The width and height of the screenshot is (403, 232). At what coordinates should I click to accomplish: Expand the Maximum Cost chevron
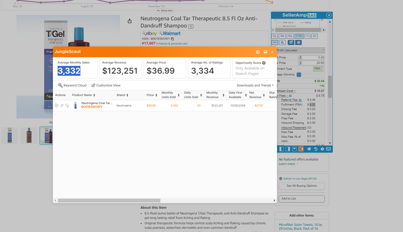(295, 91)
